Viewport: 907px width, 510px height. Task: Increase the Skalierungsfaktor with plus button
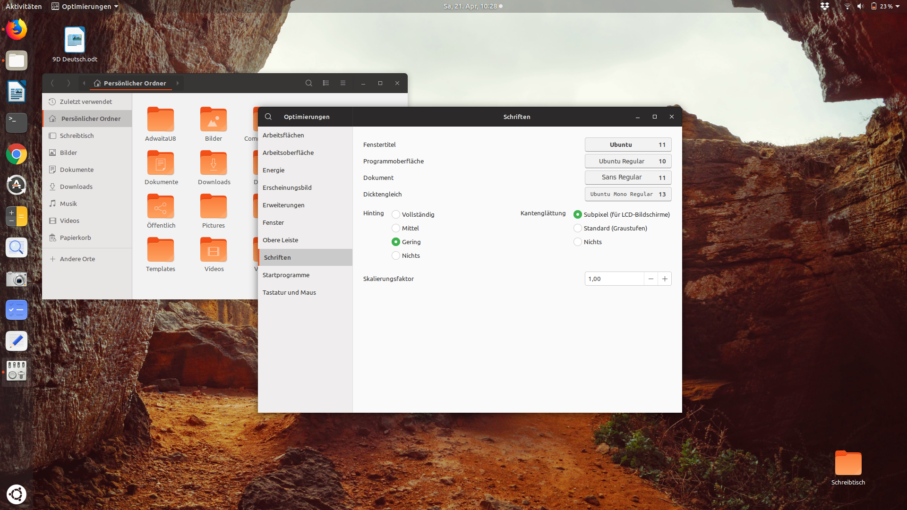click(x=665, y=279)
